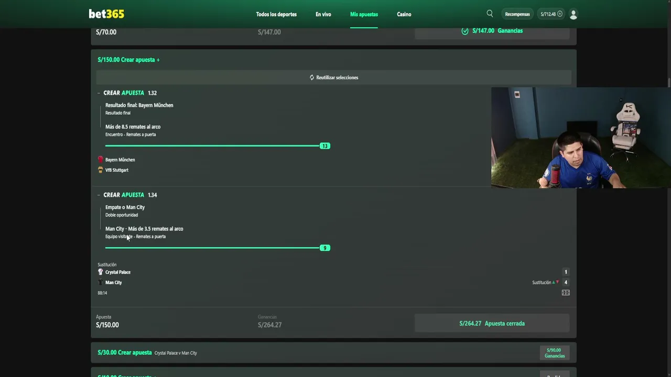Click the Bayern München team crest
This screenshot has width=671, height=377.
pos(100,160)
